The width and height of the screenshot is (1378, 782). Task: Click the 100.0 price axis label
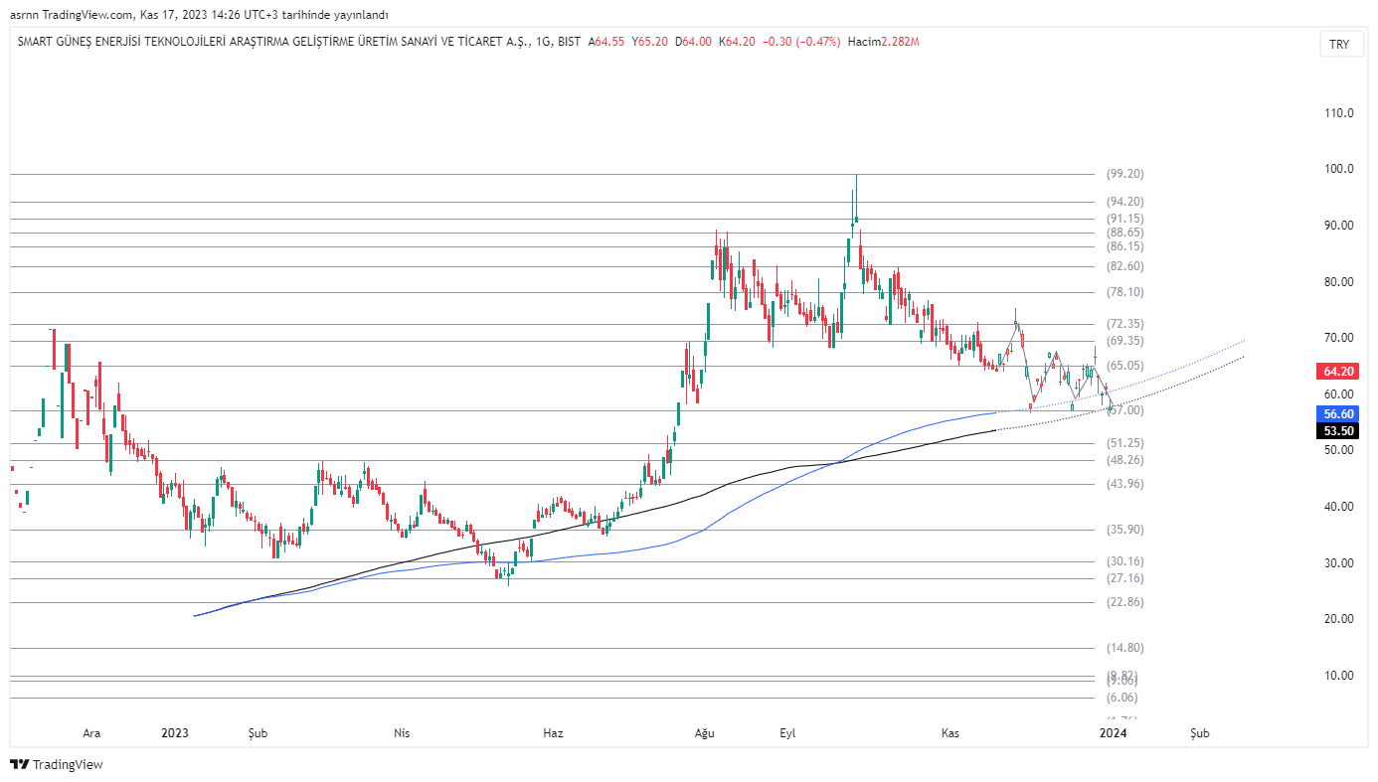pos(1337,169)
